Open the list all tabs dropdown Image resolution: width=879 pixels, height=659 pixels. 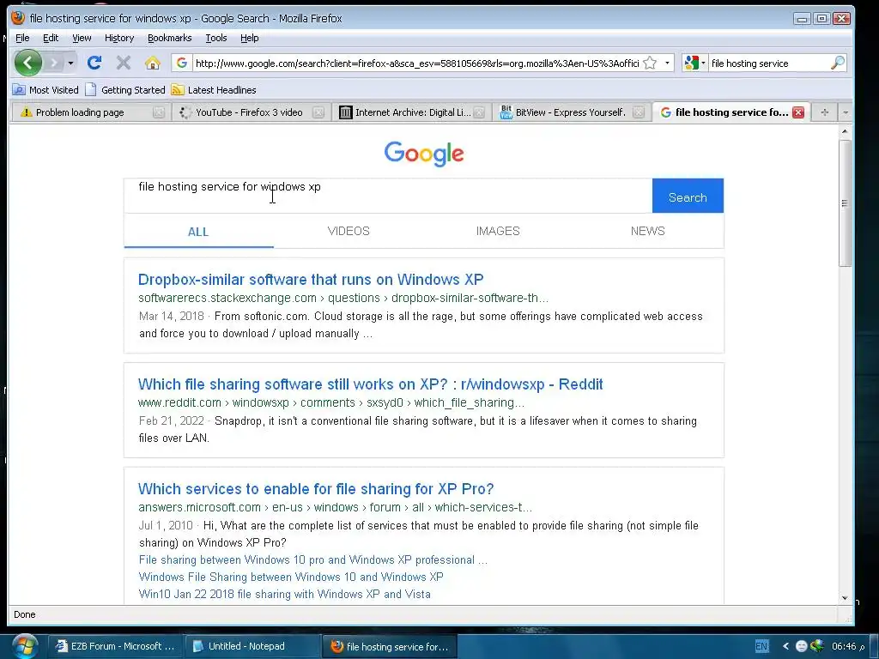click(846, 112)
